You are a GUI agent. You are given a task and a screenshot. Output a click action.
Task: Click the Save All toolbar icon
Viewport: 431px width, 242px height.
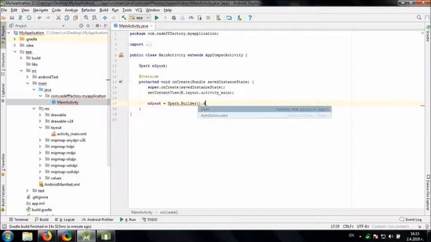pyautogui.click(x=12, y=18)
